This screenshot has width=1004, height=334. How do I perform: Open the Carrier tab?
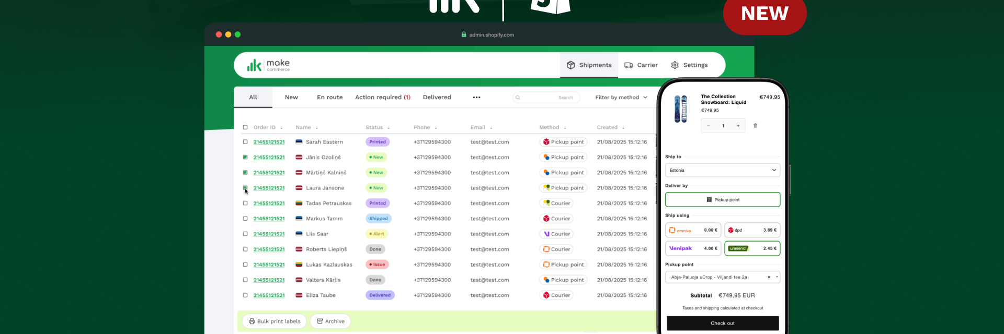(641, 65)
